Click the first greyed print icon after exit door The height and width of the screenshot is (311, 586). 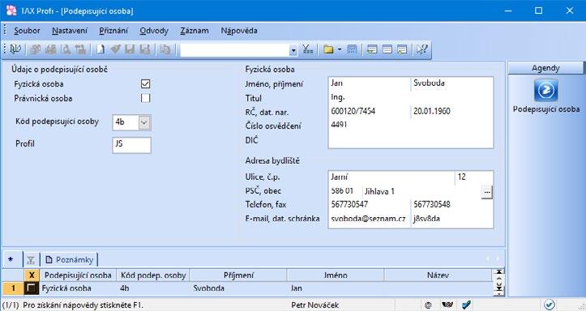pos(36,49)
